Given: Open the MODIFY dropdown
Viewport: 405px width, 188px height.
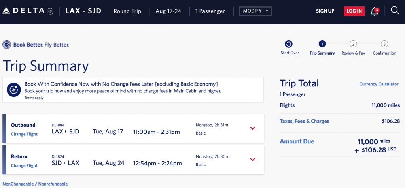Looking at the screenshot, I should click(x=255, y=11).
